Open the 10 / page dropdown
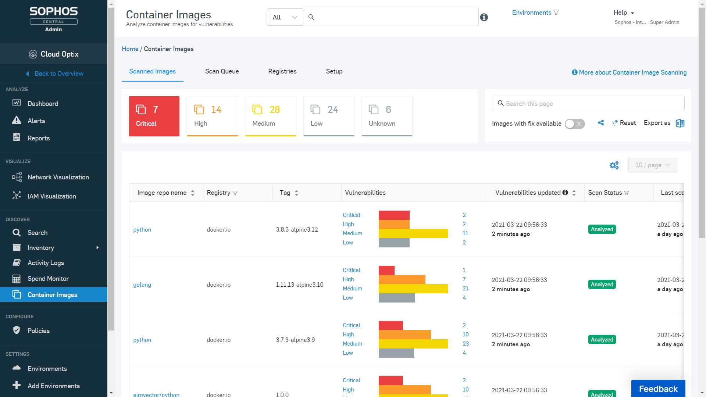Image resolution: width=706 pixels, height=397 pixels. pos(652,165)
